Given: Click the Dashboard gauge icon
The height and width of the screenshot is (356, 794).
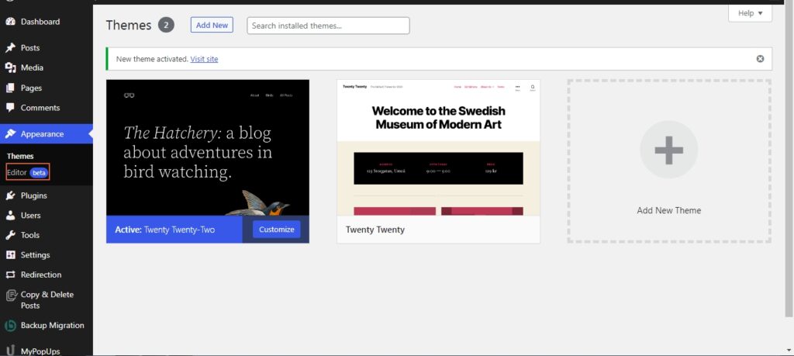Looking at the screenshot, I should (10, 22).
